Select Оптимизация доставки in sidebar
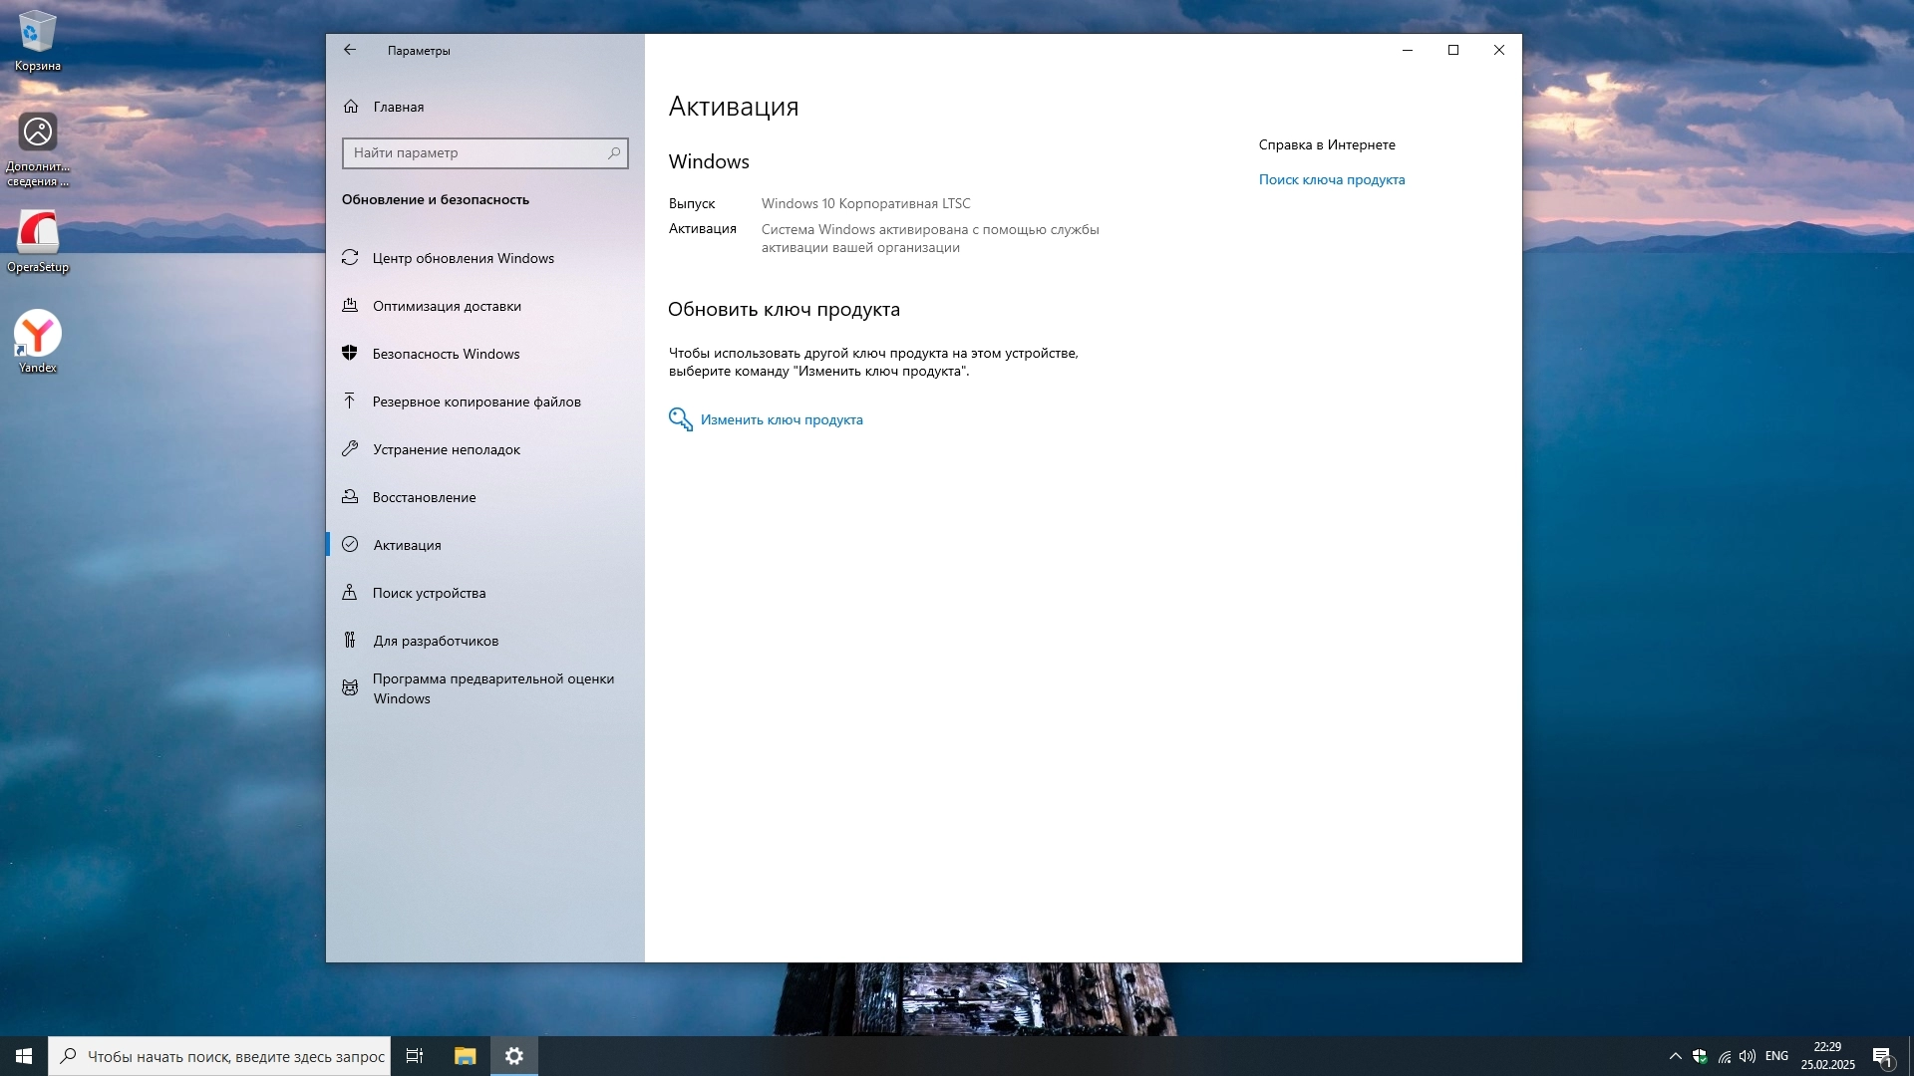The height and width of the screenshot is (1076, 1914). coord(447,306)
